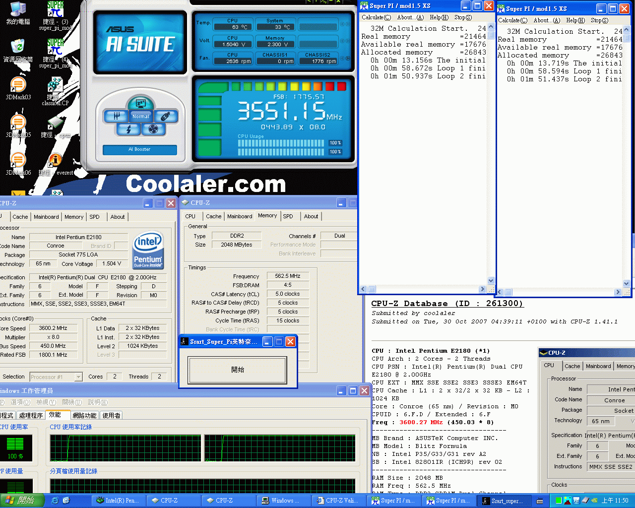Click the Frequency field showing 562.5 MHz
The image size is (635, 508).
(288, 276)
